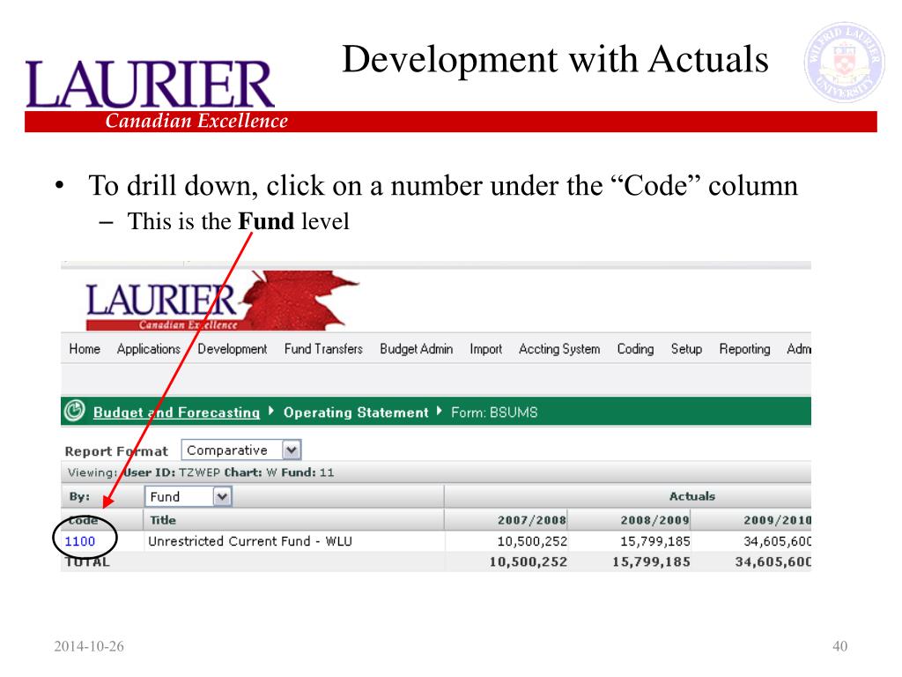The image size is (902, 677).
Task: Click the 10,500,252 value in the 1100 row
Action: click(532, 541)
